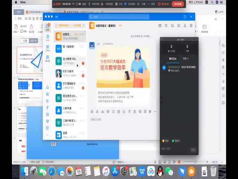Open DingTalk from the Dock
The height and width of the screenshot is (179, 238).
(x=182, y=171)
